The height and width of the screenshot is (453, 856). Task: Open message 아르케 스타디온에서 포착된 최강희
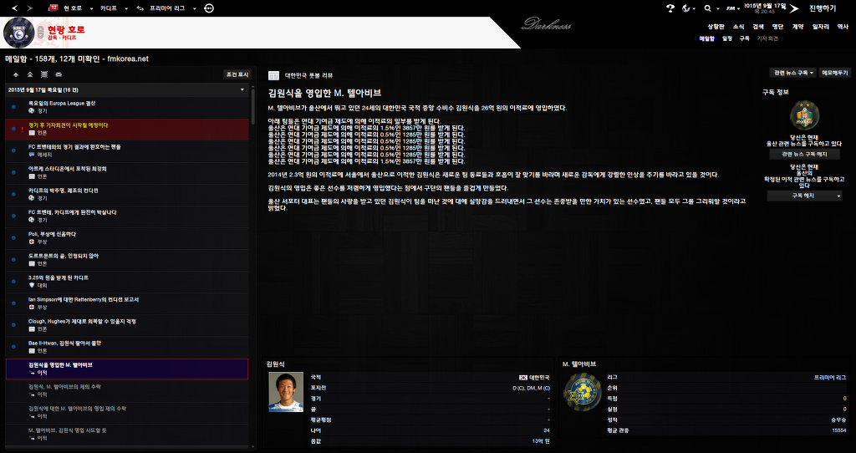click(127, 172)
